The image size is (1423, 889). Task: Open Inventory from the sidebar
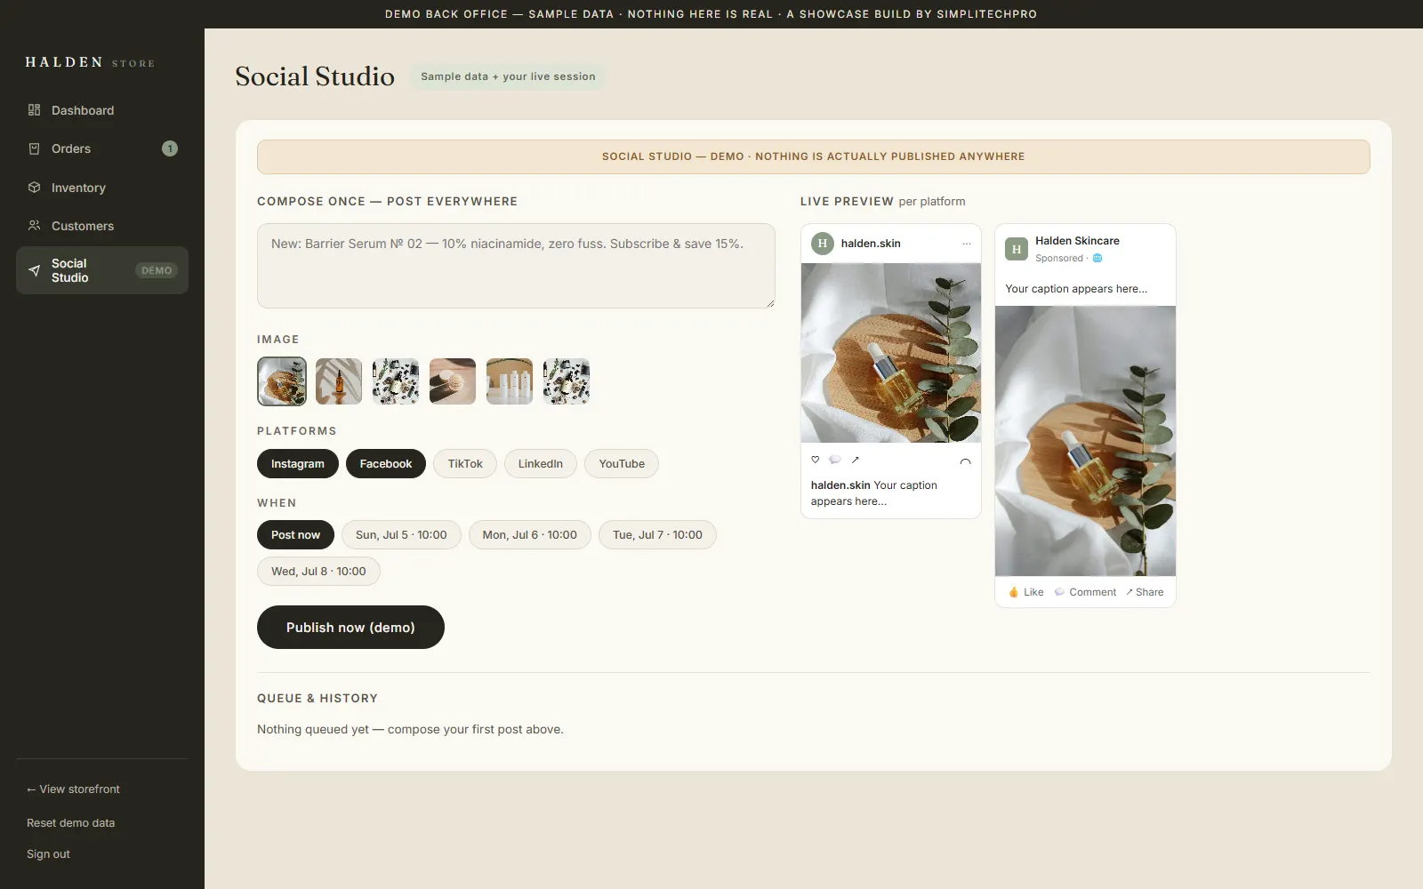point(102,188)
